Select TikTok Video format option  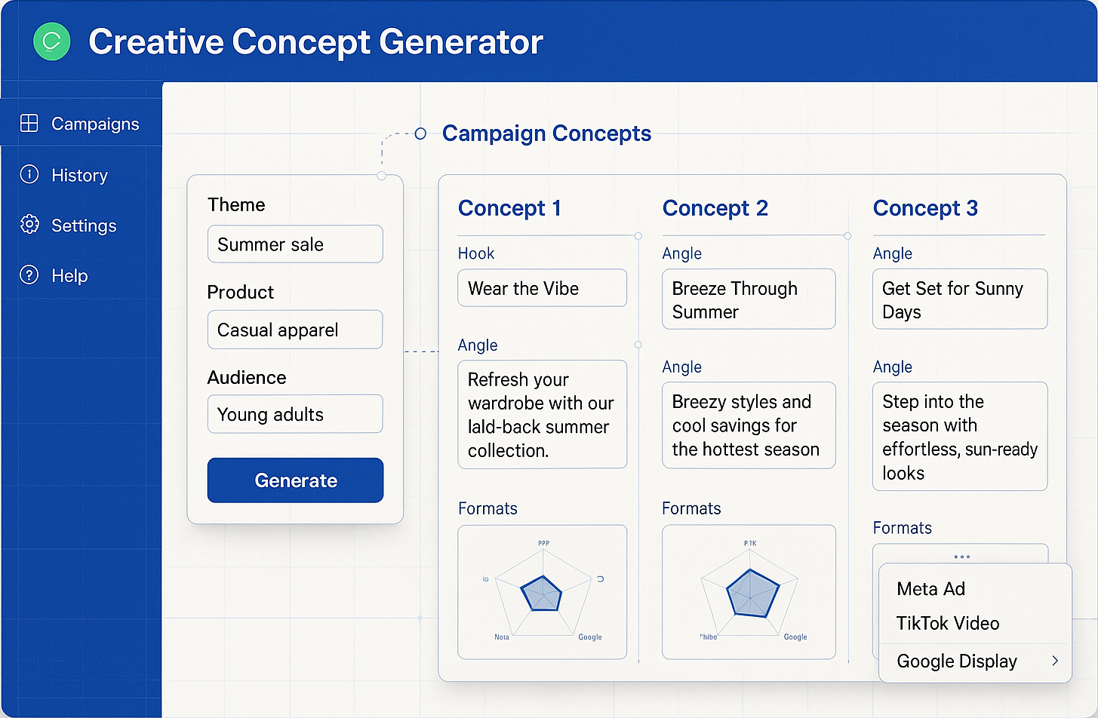(948, 623)
